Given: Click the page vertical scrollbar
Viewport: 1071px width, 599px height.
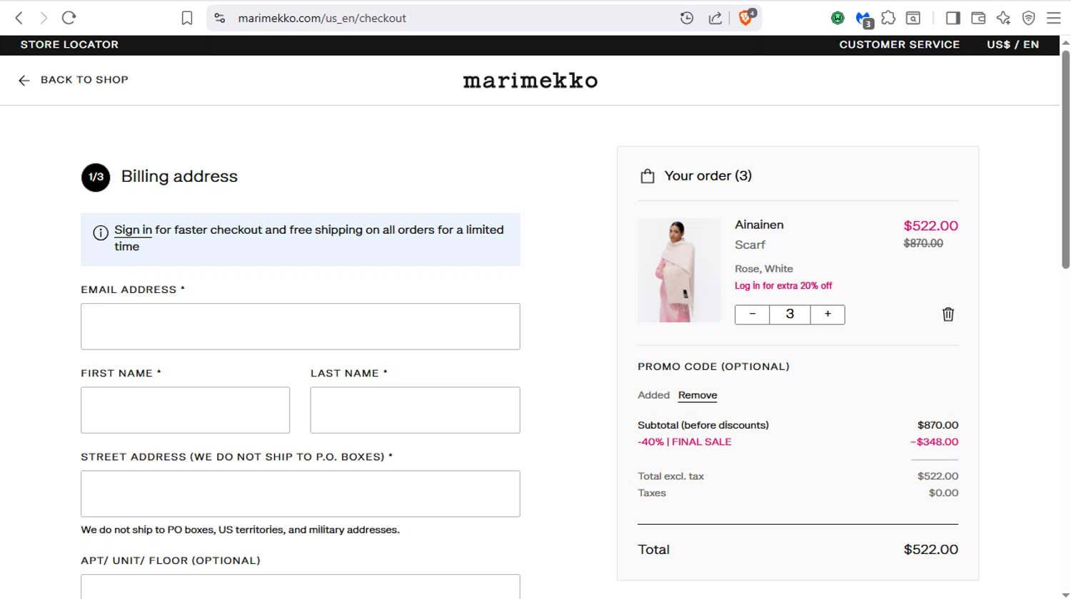Looking at the screenshot, I should pyautogui.click(x=1065, y=160).
